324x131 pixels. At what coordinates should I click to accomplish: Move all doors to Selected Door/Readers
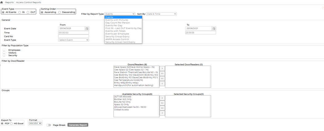[162, 73]
